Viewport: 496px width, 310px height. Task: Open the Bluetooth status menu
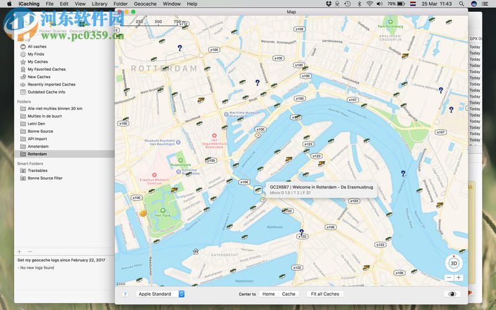click(x=359, y=4)
